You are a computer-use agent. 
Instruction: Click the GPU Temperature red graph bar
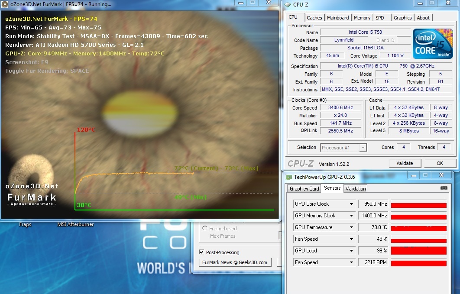point(419,227)
